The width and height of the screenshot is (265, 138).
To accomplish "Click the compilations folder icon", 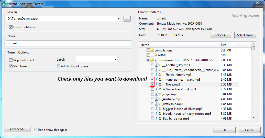I will 152,50.
